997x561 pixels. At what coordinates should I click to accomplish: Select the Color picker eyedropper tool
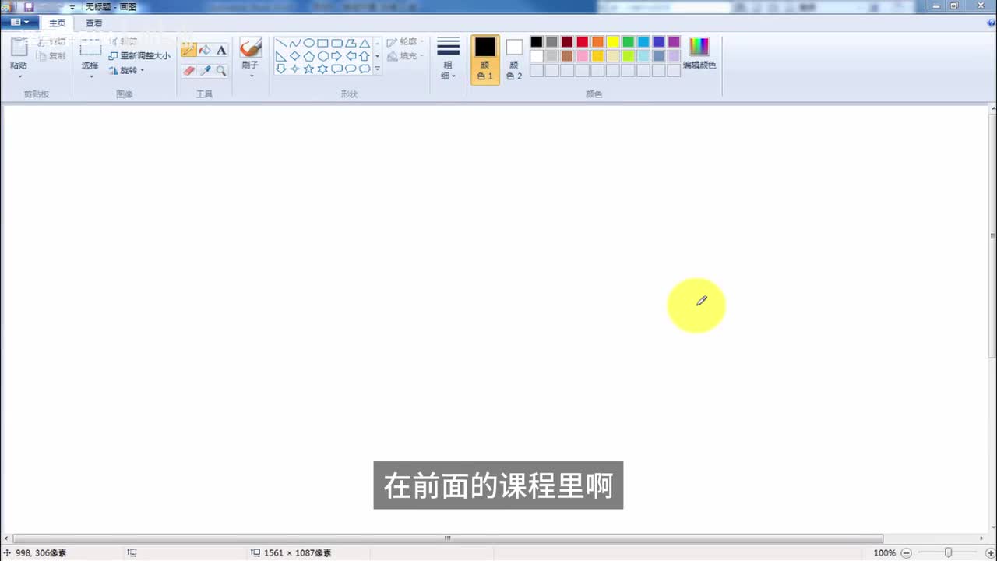pos(205,71)
